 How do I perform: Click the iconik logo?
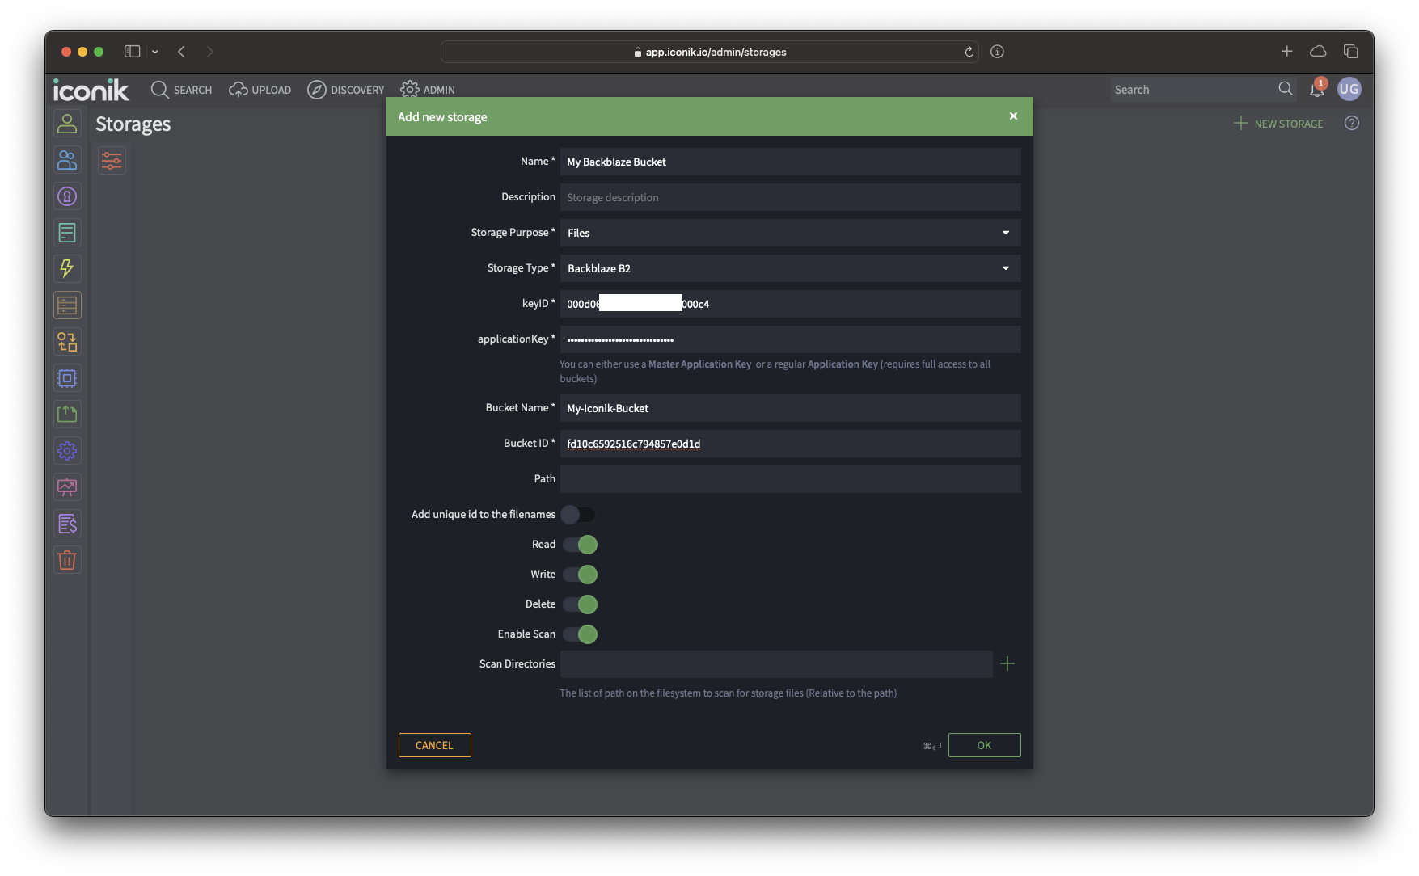point(91,90)
